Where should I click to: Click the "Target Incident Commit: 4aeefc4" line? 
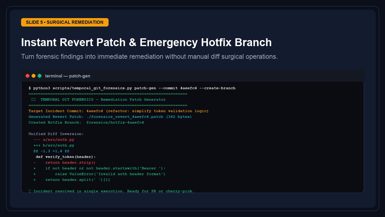(119, 111)
